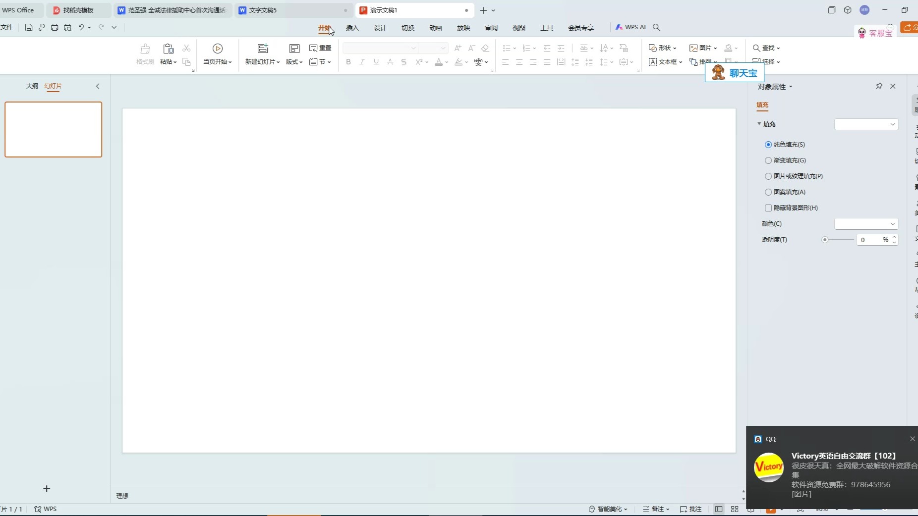Image resolution: width=918 pixels, height=516 pixels.
Task: Center align the text
Action: click(x=519, y=62)
